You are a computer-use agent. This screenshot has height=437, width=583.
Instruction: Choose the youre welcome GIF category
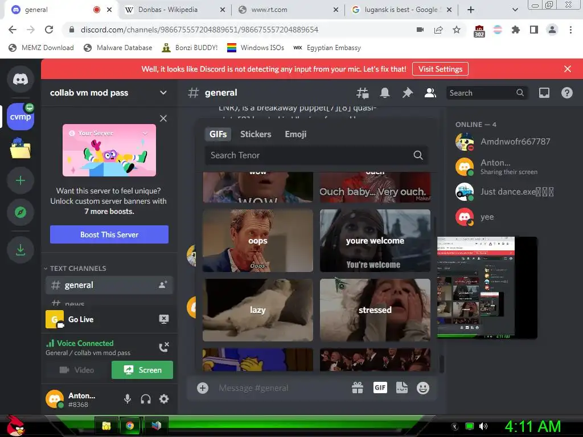[375, 241]
